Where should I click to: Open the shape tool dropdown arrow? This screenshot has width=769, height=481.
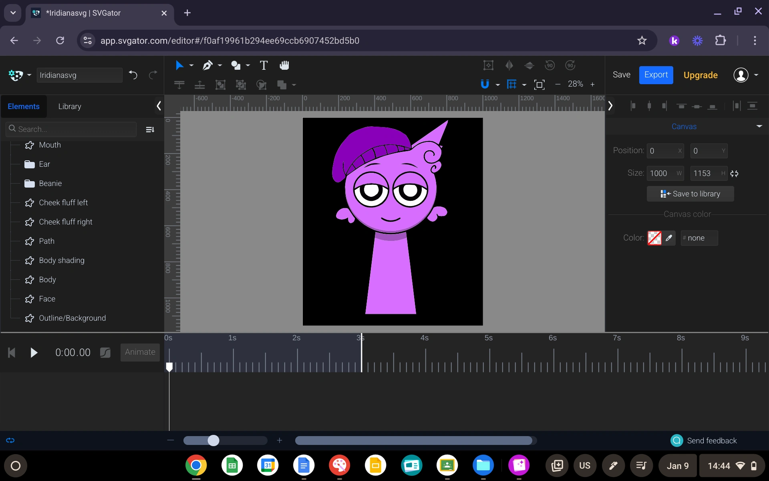click(x=248, y=65)
